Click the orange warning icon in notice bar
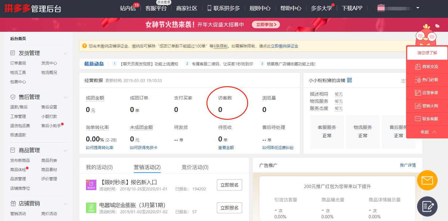Viewport: 448px width, 221px height. tap(84, 46)
